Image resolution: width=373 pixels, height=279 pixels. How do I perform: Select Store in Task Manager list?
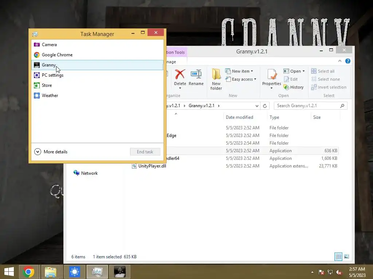pyautogui.click(x=97, y=85)
